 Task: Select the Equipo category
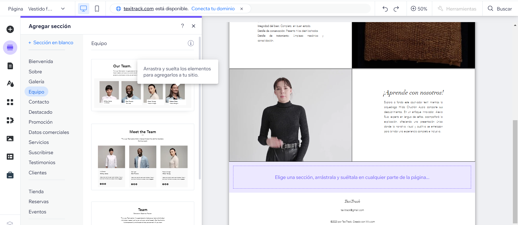(x=36, y=92)
